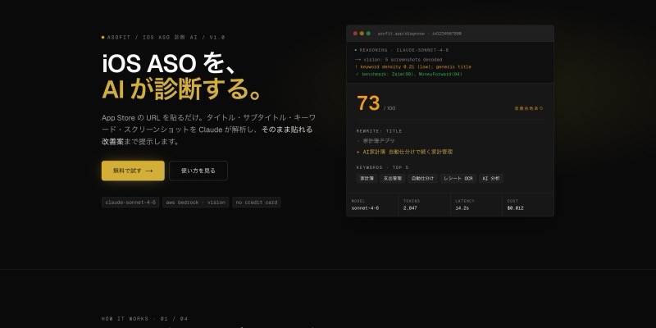This screenshot has width=656, height=328.
Task: Click the struck-through 家計簿アプリ old title
Action: click(378, 141)
